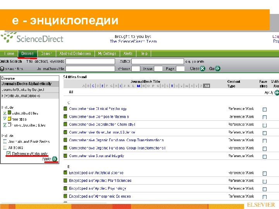
Task: Open the Search tab
Action: click(x=46, y=53)
